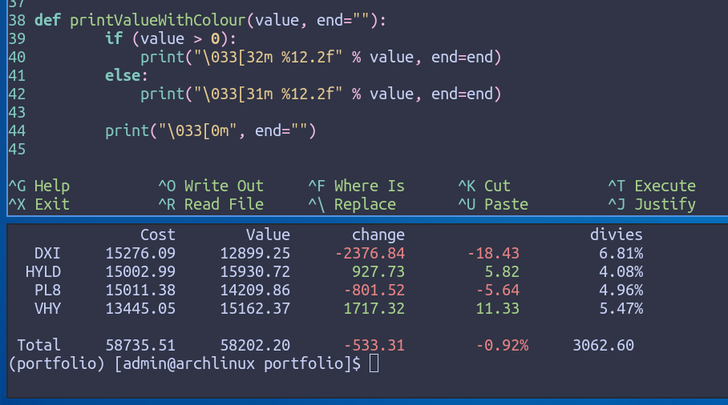Image resolution: width=728 pixels, height=405 pixels.
Task: Click the change column header
Action: (x=378, y=235)
